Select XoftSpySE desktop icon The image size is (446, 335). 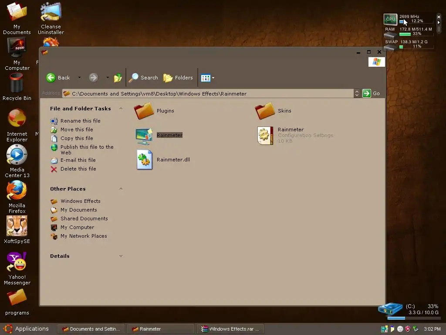coord(17,226)
